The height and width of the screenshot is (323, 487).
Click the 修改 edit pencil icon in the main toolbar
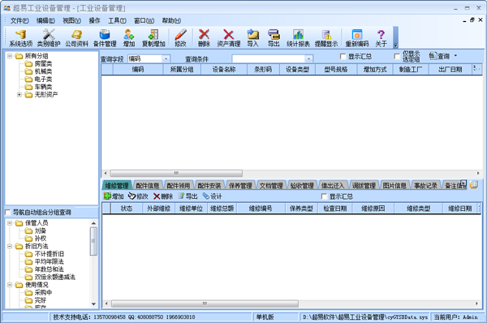pos(180,38)
